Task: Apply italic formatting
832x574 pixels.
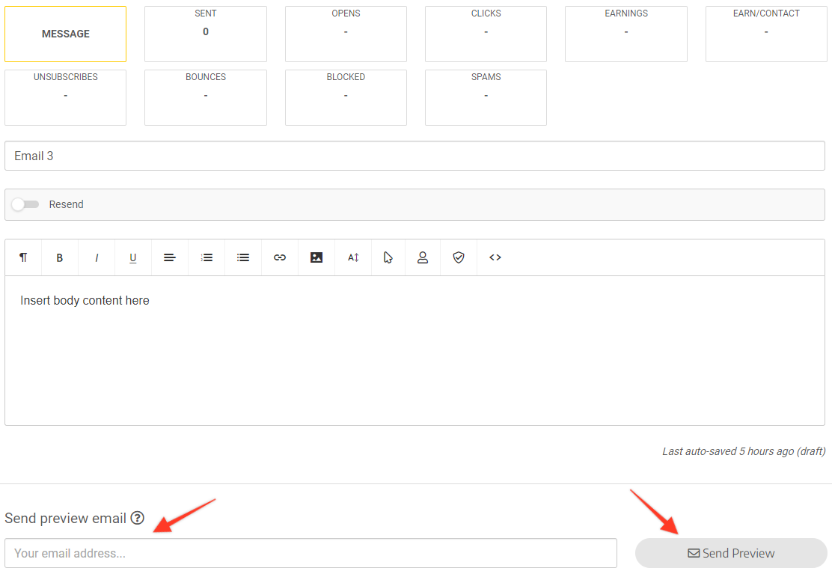Action: click(96, 257)
